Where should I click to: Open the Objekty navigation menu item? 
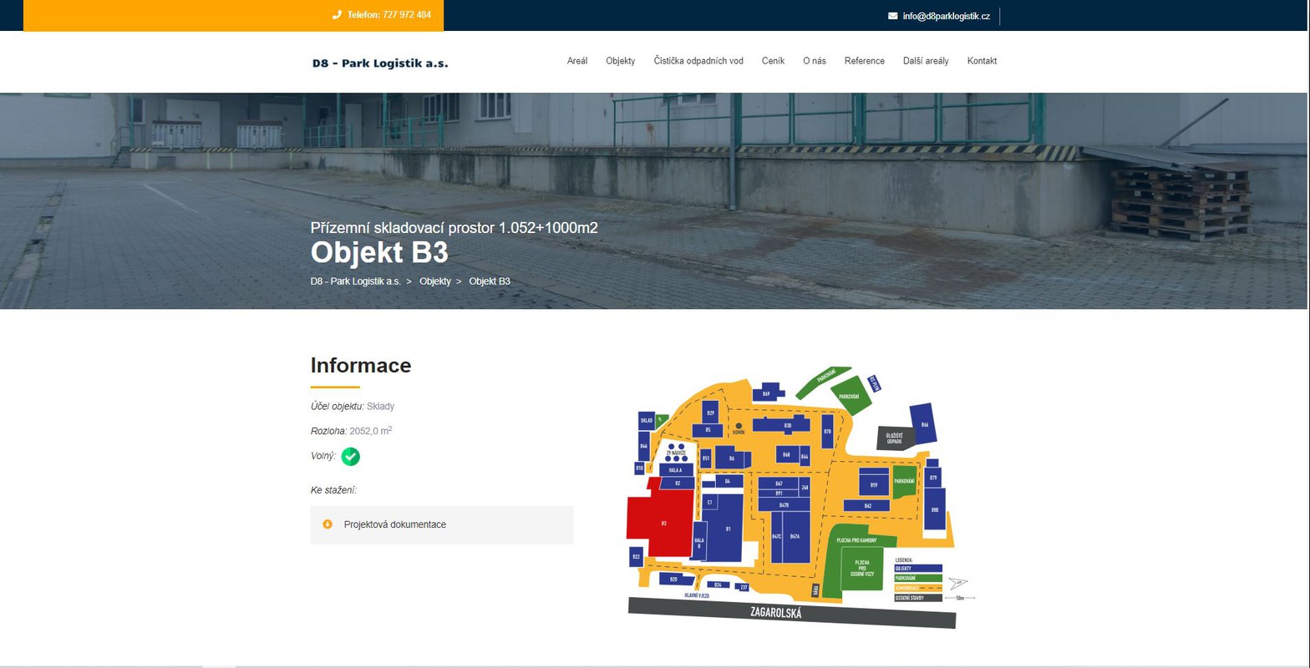[621, 61]
